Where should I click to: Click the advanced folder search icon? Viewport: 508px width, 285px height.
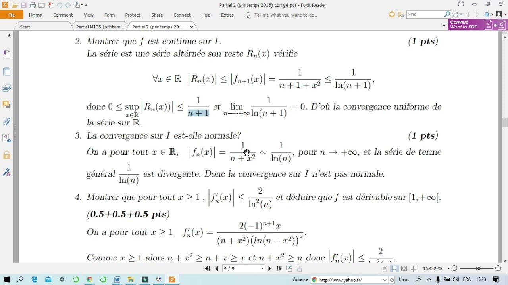[401, 15]
